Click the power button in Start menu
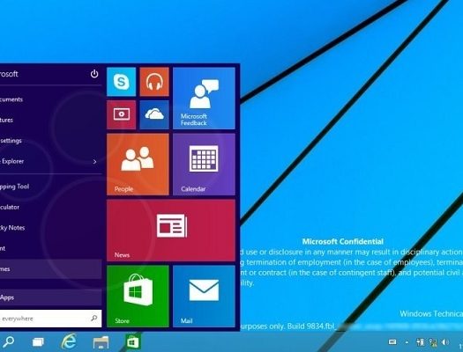 coord(94,74)
